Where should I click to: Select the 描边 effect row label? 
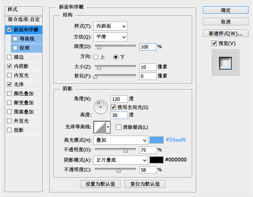coord(19,57)
